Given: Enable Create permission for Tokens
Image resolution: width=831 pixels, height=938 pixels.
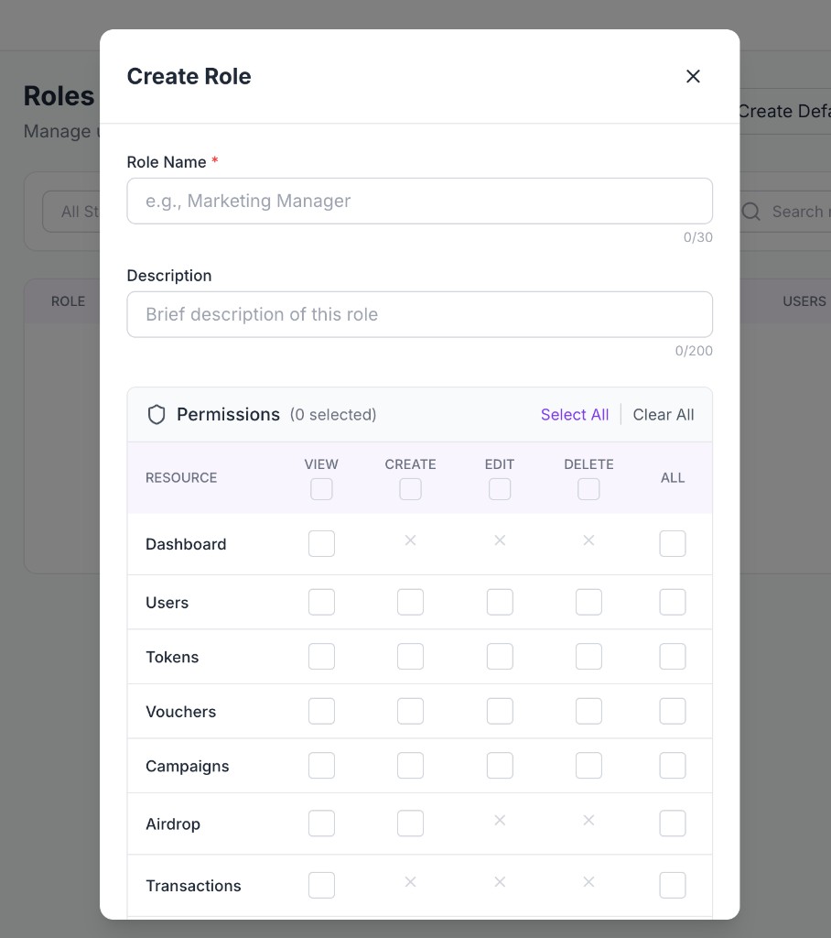Looking at the screenshot, I should point(410,656).
